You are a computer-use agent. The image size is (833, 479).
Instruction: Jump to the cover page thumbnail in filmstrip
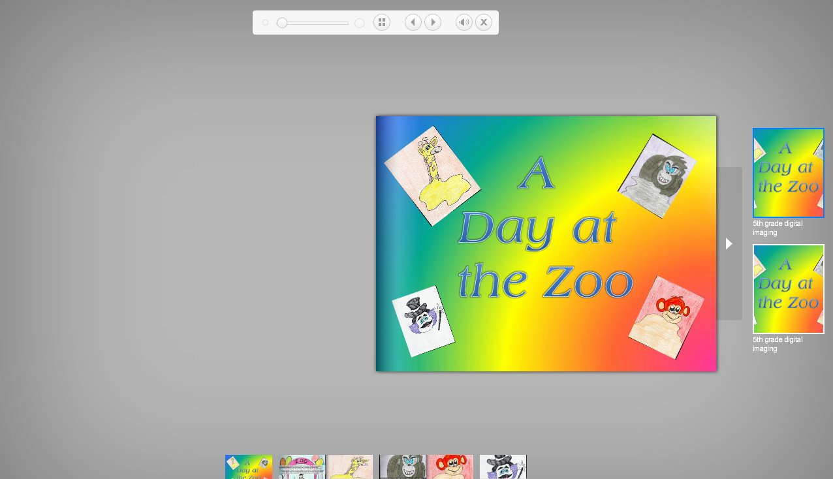249,467
